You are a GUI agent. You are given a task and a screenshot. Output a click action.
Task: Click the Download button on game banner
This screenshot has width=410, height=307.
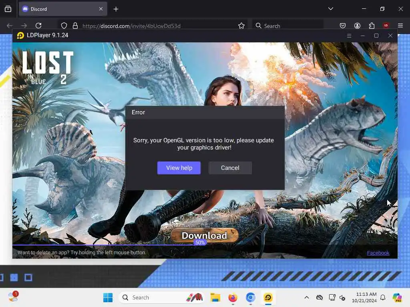pyautogui.click(x=205, y=235)
